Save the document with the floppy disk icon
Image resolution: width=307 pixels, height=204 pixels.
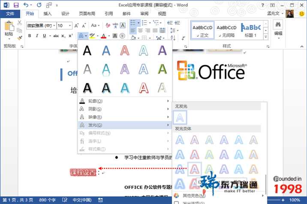[x=16, y=5]
